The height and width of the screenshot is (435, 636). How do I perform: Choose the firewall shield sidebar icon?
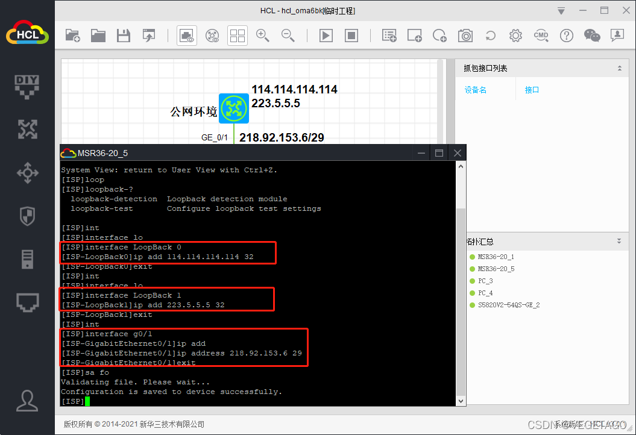tap(27, 216)
